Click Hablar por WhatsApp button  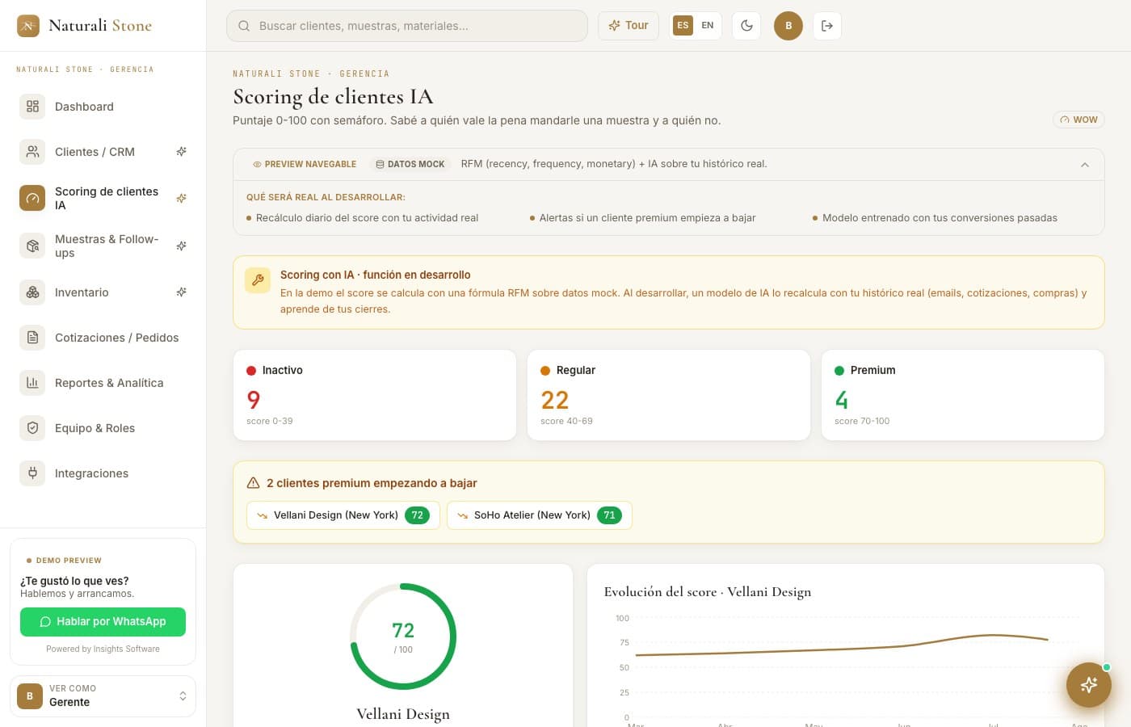pyautogui.click(x=103, y=622)
